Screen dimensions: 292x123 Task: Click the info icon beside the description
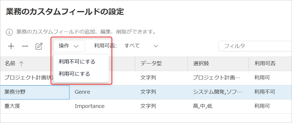[10, 32]
